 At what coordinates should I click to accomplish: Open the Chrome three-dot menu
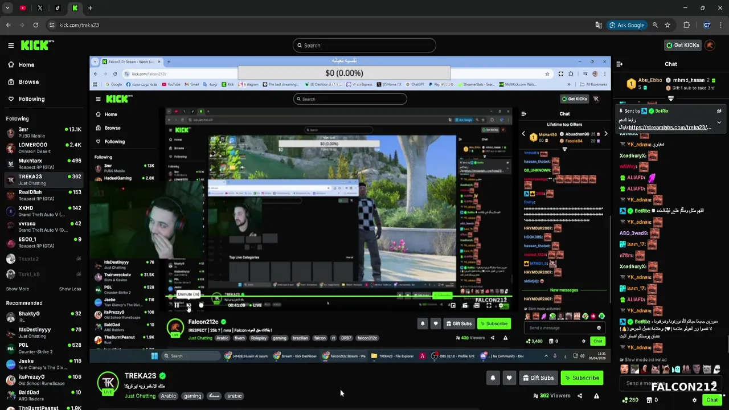(x=719, y=25)
